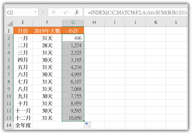Expand the Name Box dropdown arrow
Viewport: 192px width, 134px height.
coord(36,12)
